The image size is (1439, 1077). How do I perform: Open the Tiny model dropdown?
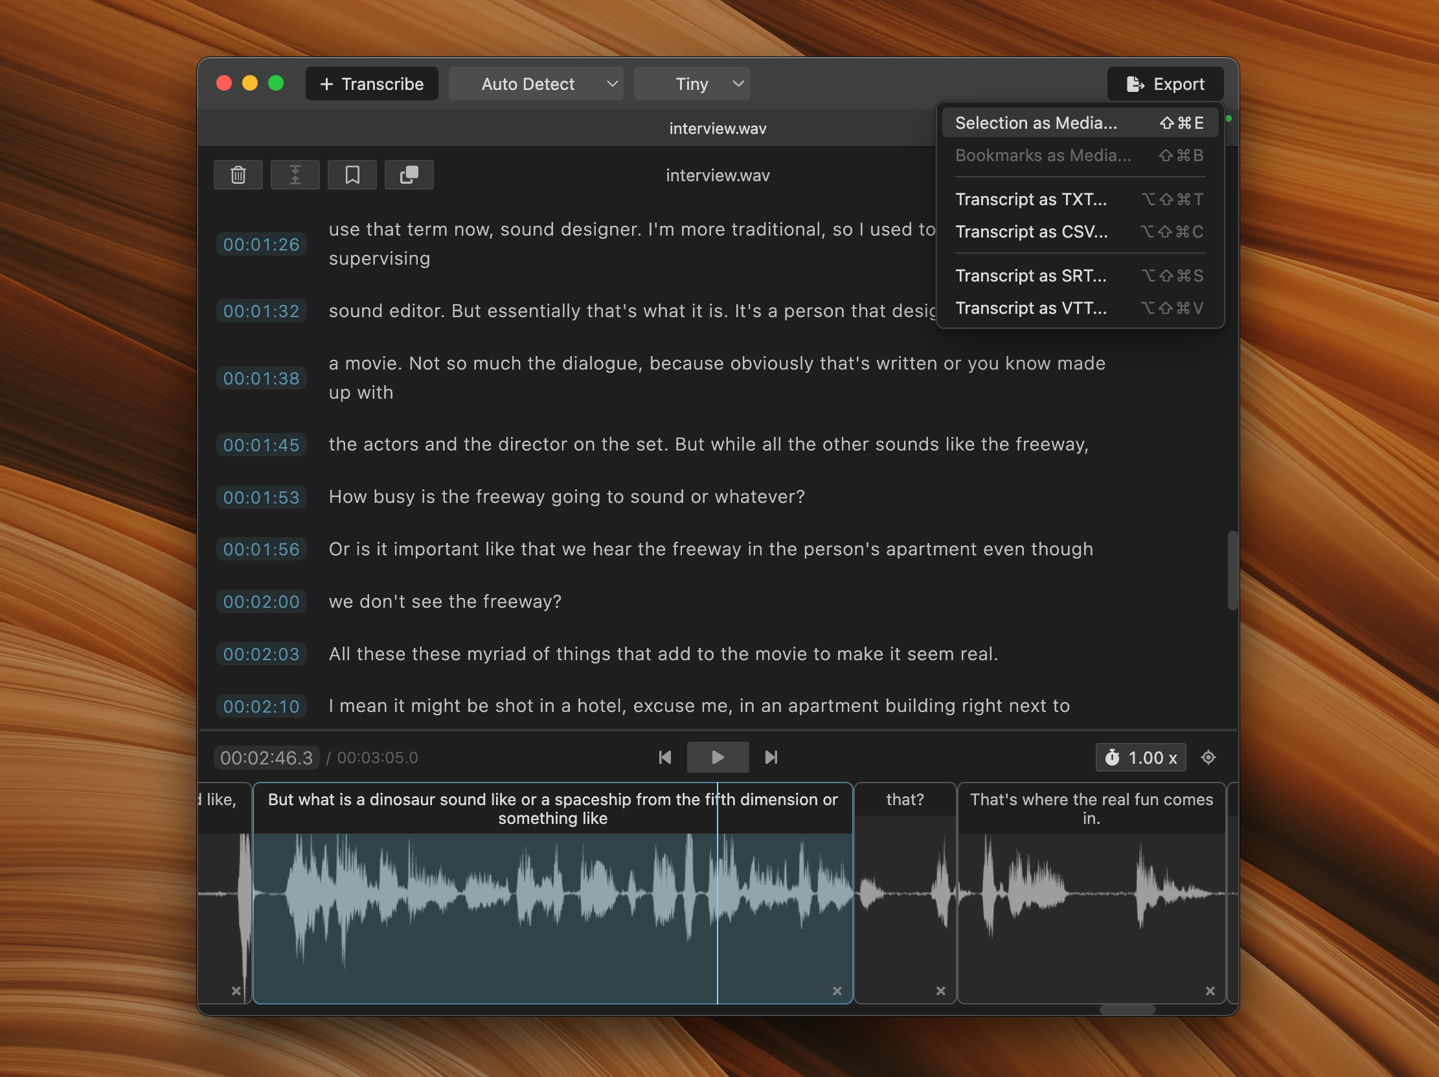692,84
